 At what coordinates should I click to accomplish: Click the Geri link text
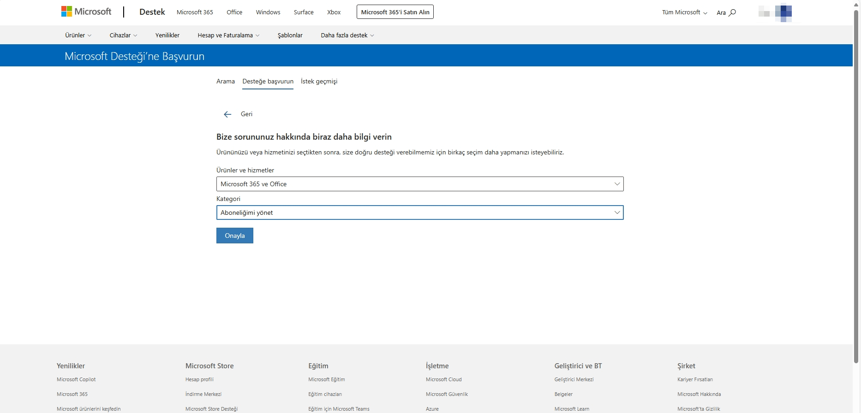[246, 114]
